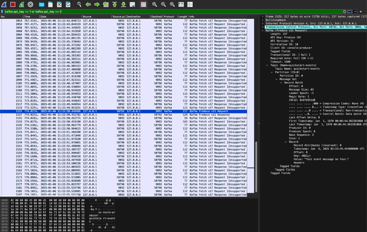Reset text to normal size
Screen dimensions: 367x232
tap(172, 4)
